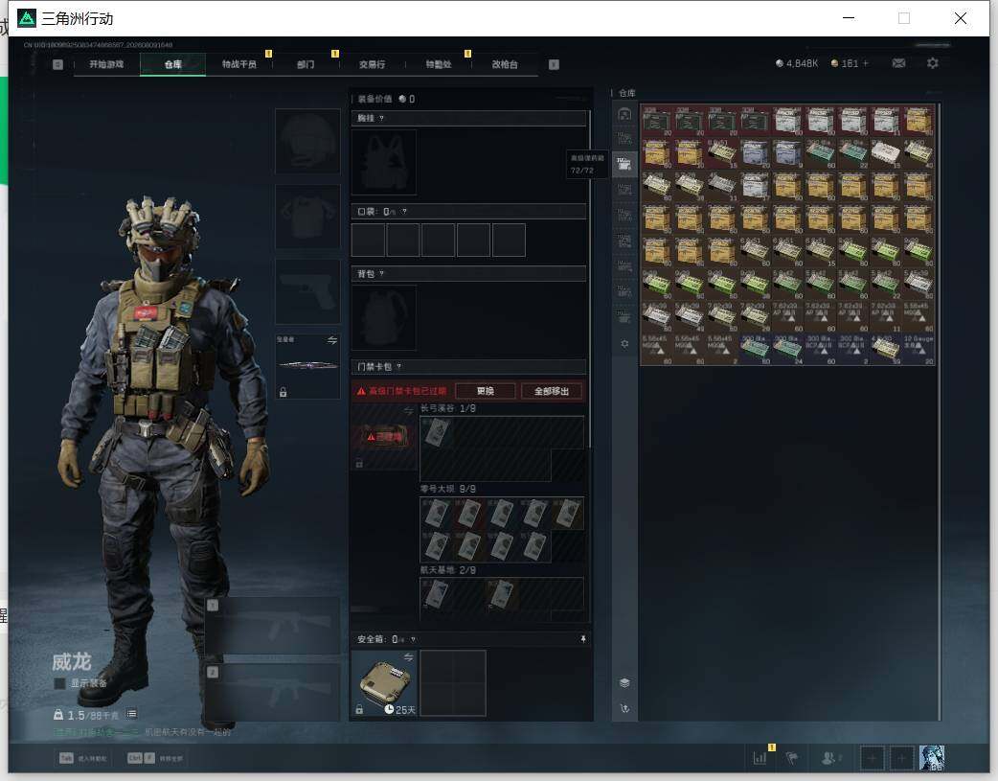Expand the 胸挂 section header
This screenshot has width=998, height=781.
pos(468,119)
